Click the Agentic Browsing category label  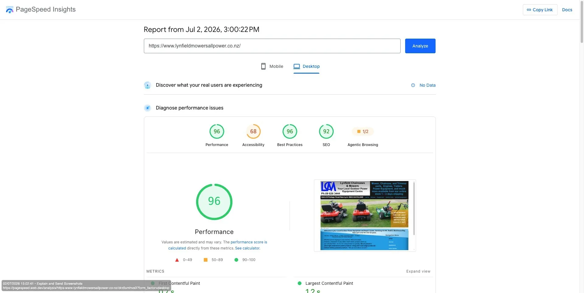(x=363, y=145)
